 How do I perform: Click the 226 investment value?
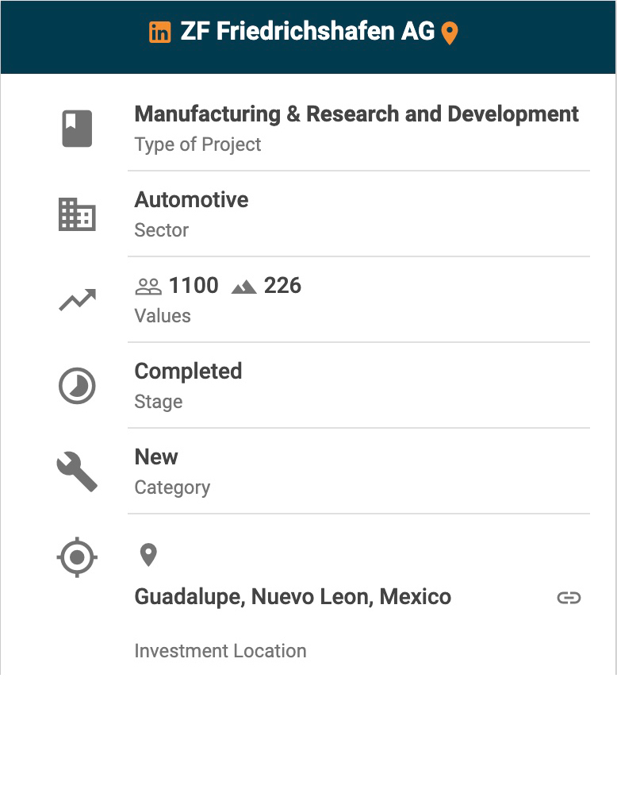(x=282, y=286)
